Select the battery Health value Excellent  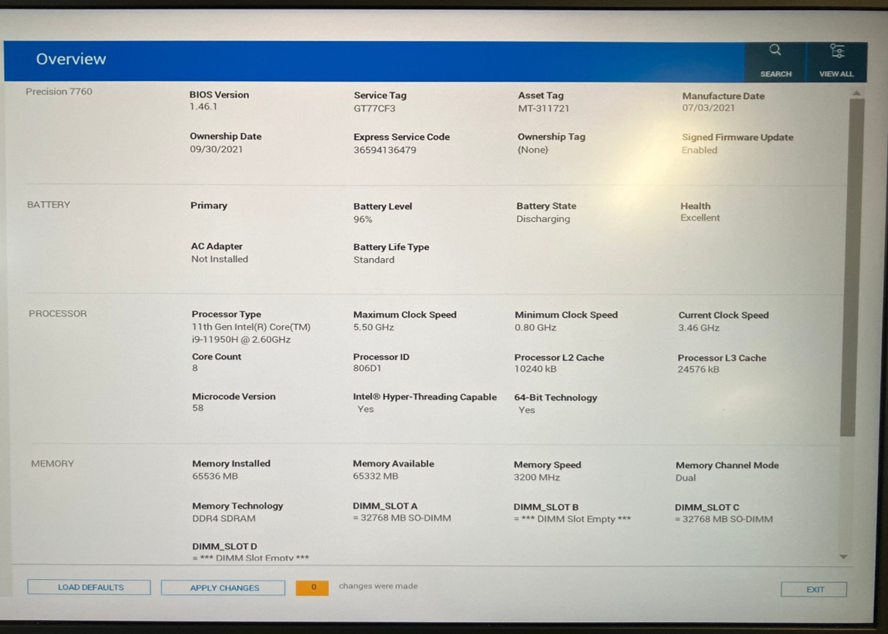coord(700,217)
